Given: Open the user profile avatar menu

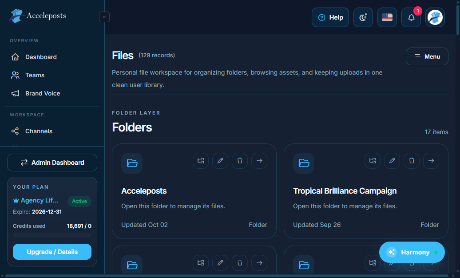Looking at the screenshot, I should coord(435,17).
